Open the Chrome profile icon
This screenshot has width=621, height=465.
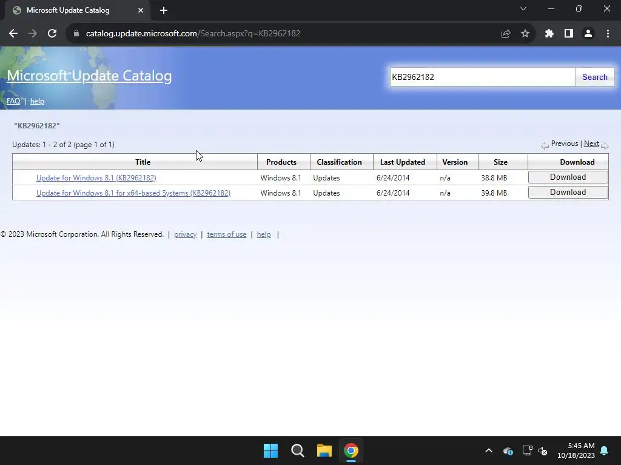point(588,34)
